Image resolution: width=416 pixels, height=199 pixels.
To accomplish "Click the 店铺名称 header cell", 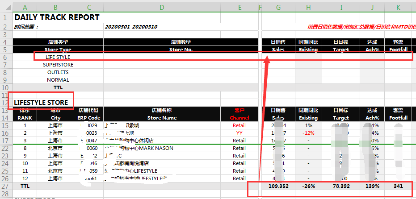I will point(162,110).
